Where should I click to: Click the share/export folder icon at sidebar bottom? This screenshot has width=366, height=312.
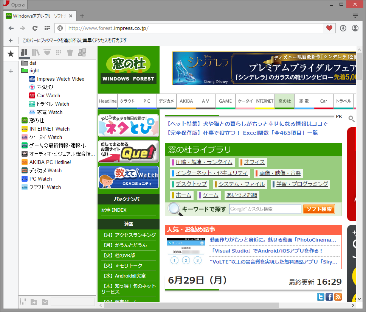click(x=34, y=302)
